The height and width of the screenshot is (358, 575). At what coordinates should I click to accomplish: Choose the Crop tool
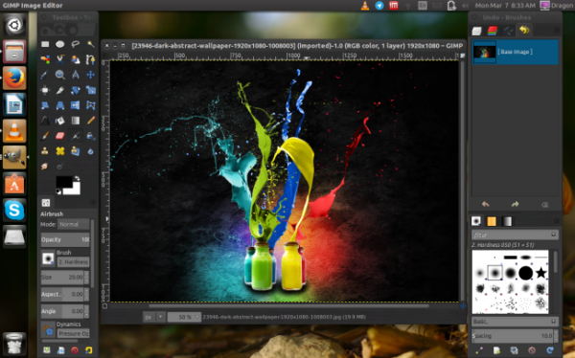click(x=60, y=90)
